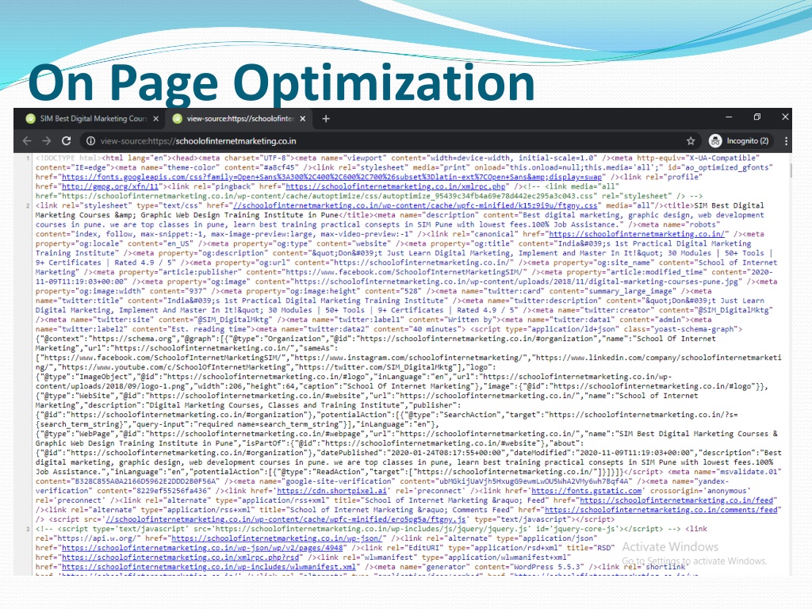
Task: Open the cdn.shortpixel.ai preconnect link
Action: click(x=332, y=491)
